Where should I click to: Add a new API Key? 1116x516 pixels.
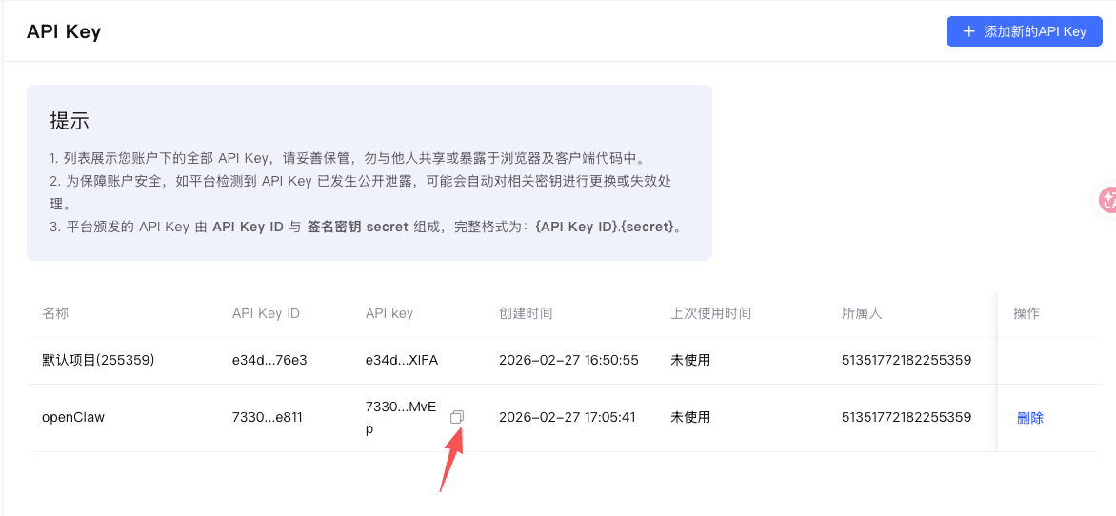pos(1025,31)
